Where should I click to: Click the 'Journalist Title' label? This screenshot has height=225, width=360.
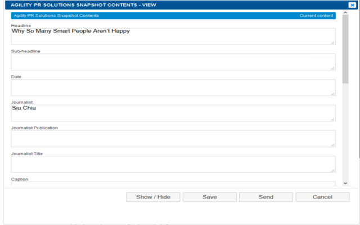click(27, 154)
